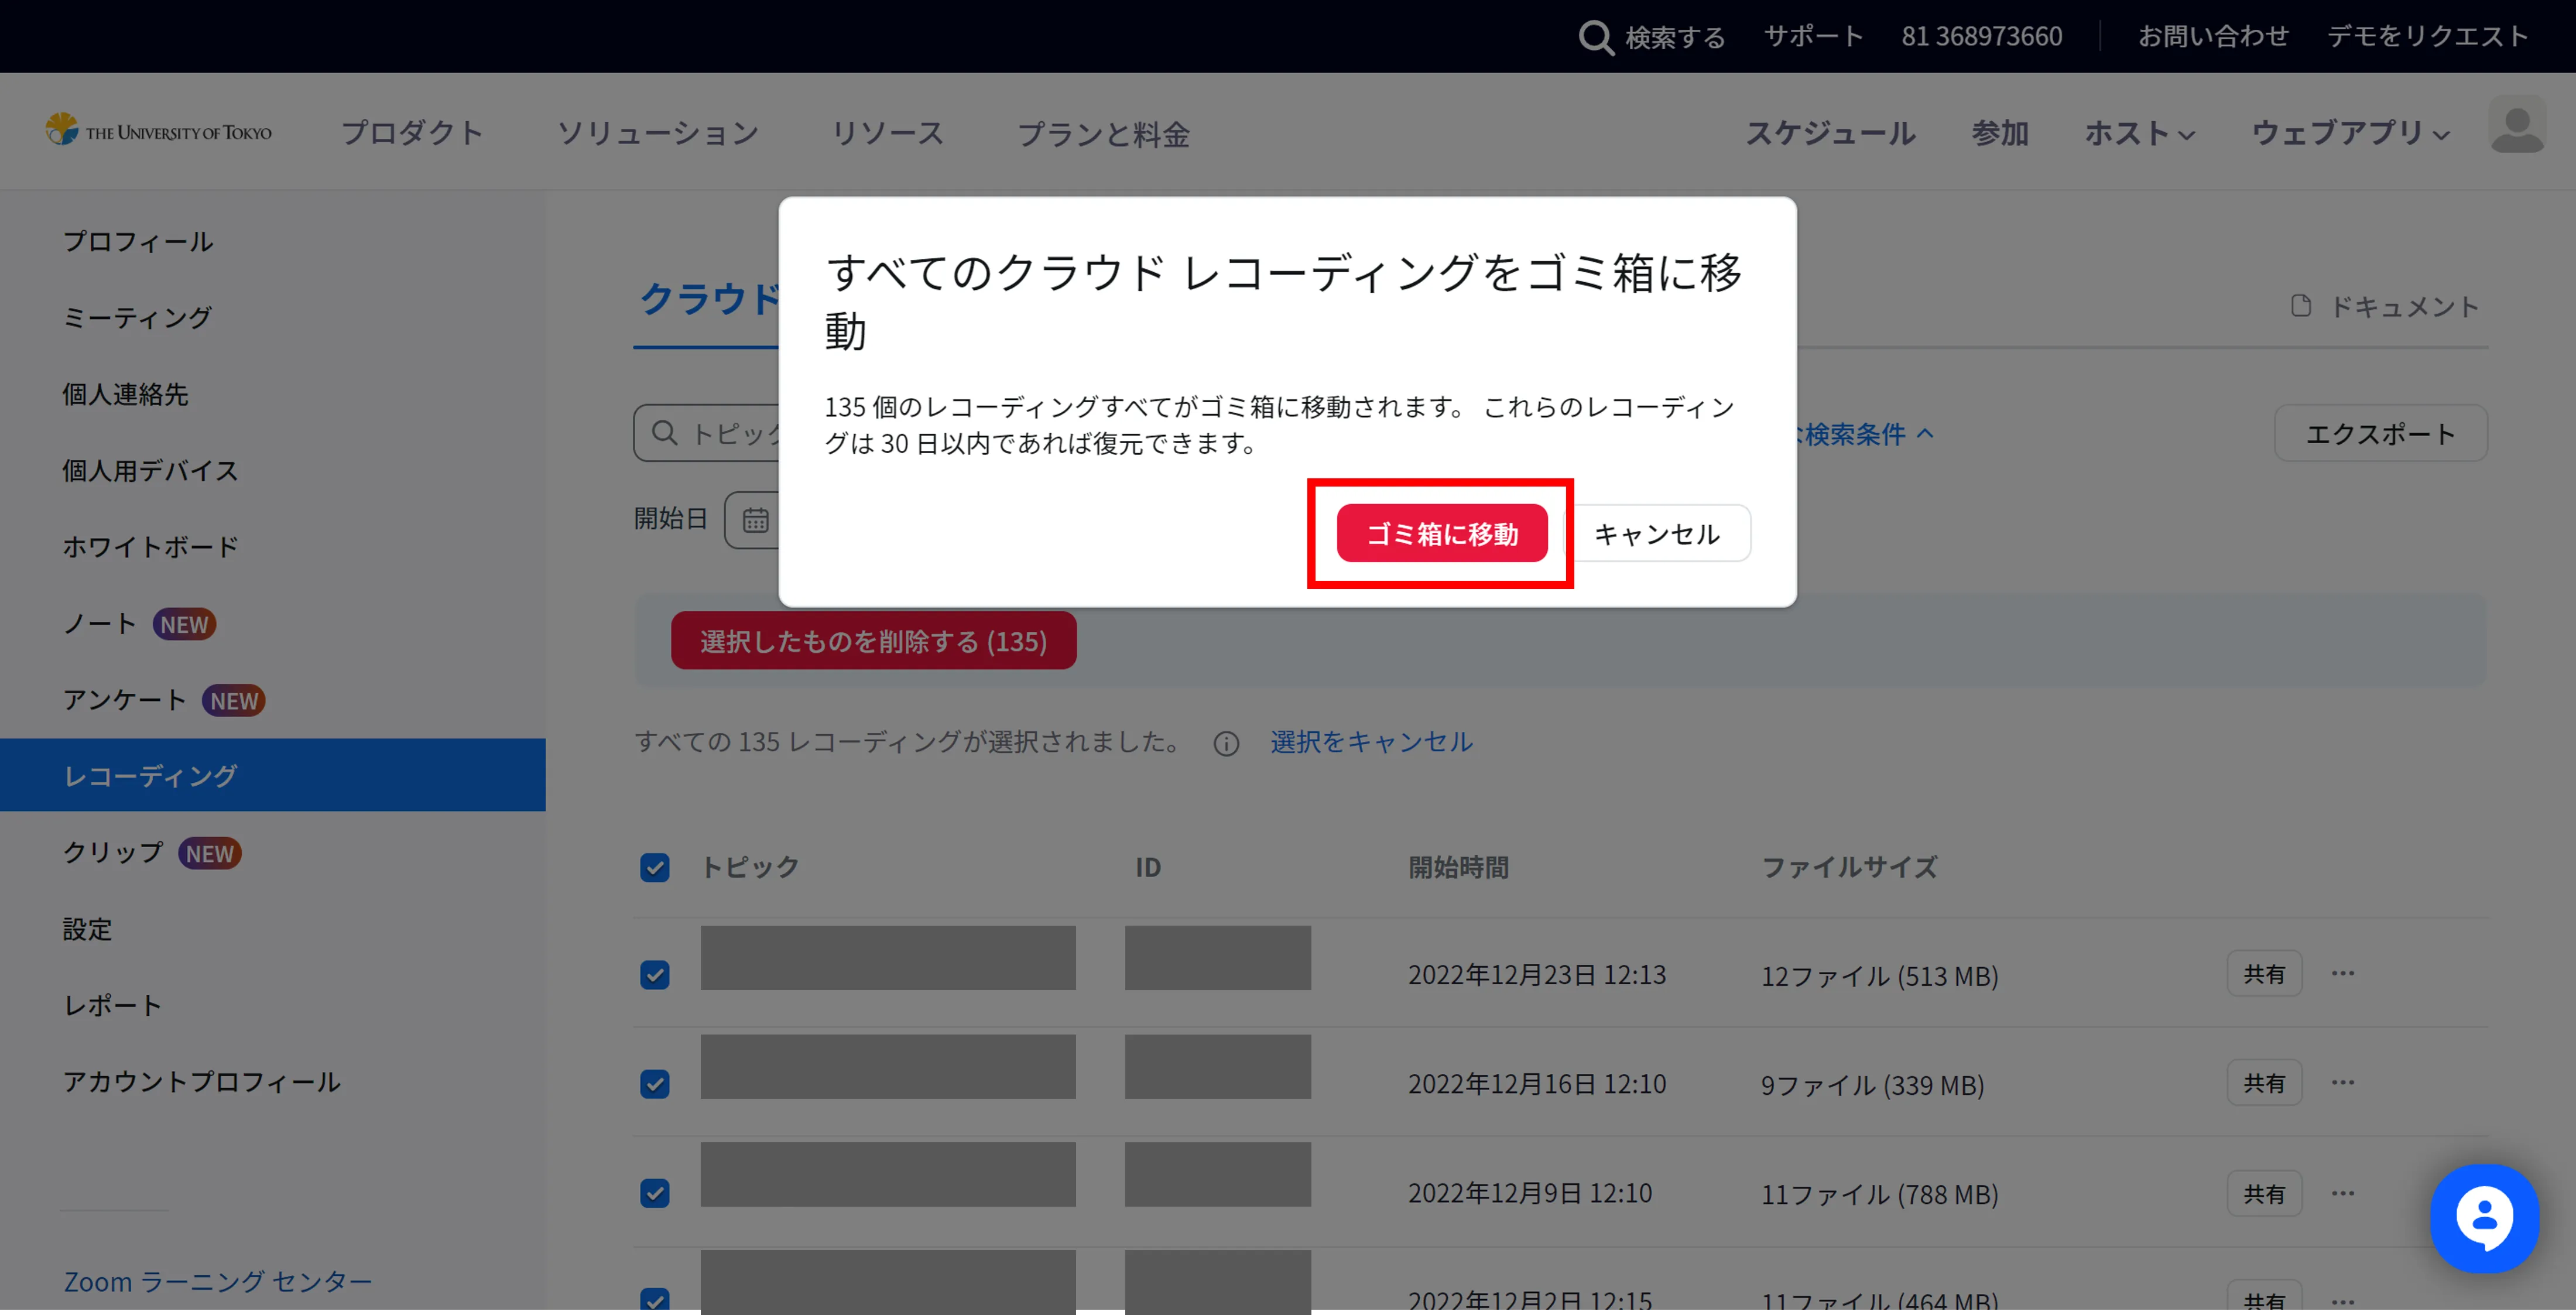Confirm with the ゴミ箱に移動 button
The height and width of the screenshot is (1315, 2576).
coord(1441,534)
